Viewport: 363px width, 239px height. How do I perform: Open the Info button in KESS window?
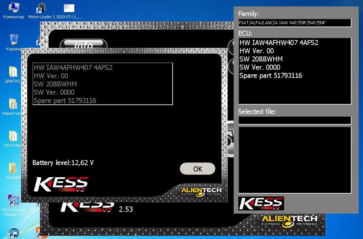(x=83, y=44)
